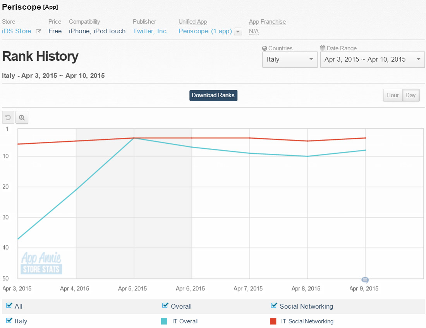Click the IT-Overall teal legend swatch

[x=164, y=321]
